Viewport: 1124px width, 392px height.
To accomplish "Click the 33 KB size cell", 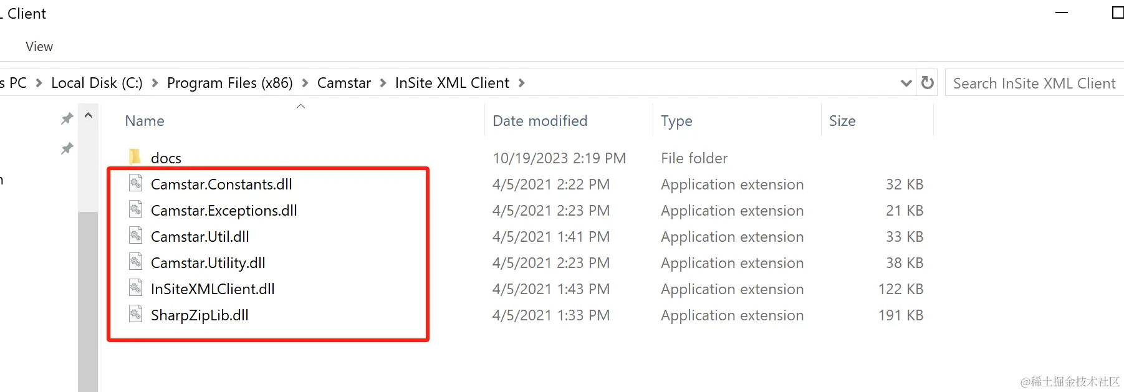I will pos(905,236).
